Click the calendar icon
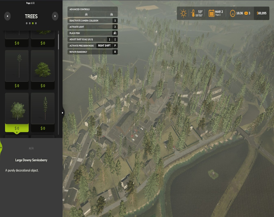274x217 pixels. 211,13
